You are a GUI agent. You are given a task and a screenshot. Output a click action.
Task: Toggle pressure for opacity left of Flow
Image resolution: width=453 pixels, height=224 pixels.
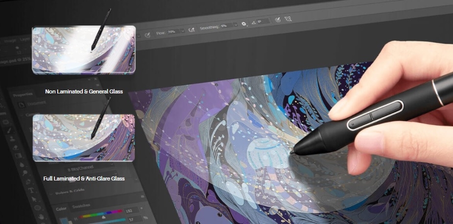(x=147, y=35)
